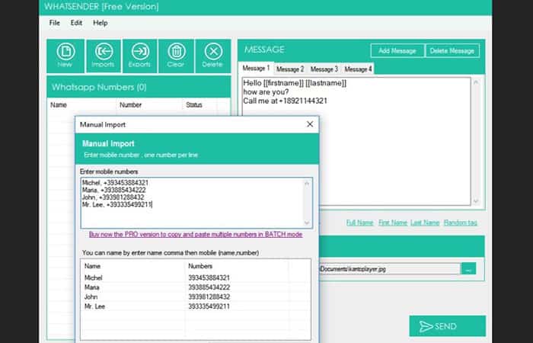Click the Delete icon in toolbar
Screen dimensions: 533x343
[213, 56]
